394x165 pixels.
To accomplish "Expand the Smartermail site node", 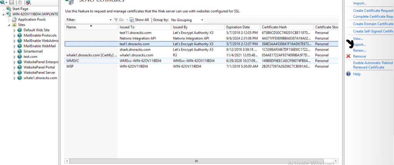I will [15, 51].
